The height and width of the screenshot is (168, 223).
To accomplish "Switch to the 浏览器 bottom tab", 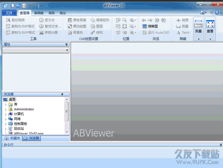I will coord(31,138).
